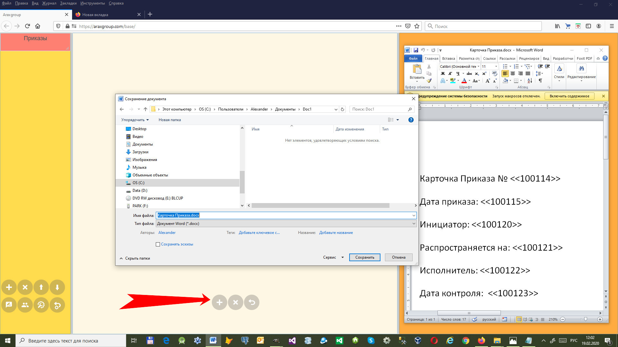Click the paragraph marks (¶) icon
Image resolution: width=618 pixels, height=347 pixels.
540,81
